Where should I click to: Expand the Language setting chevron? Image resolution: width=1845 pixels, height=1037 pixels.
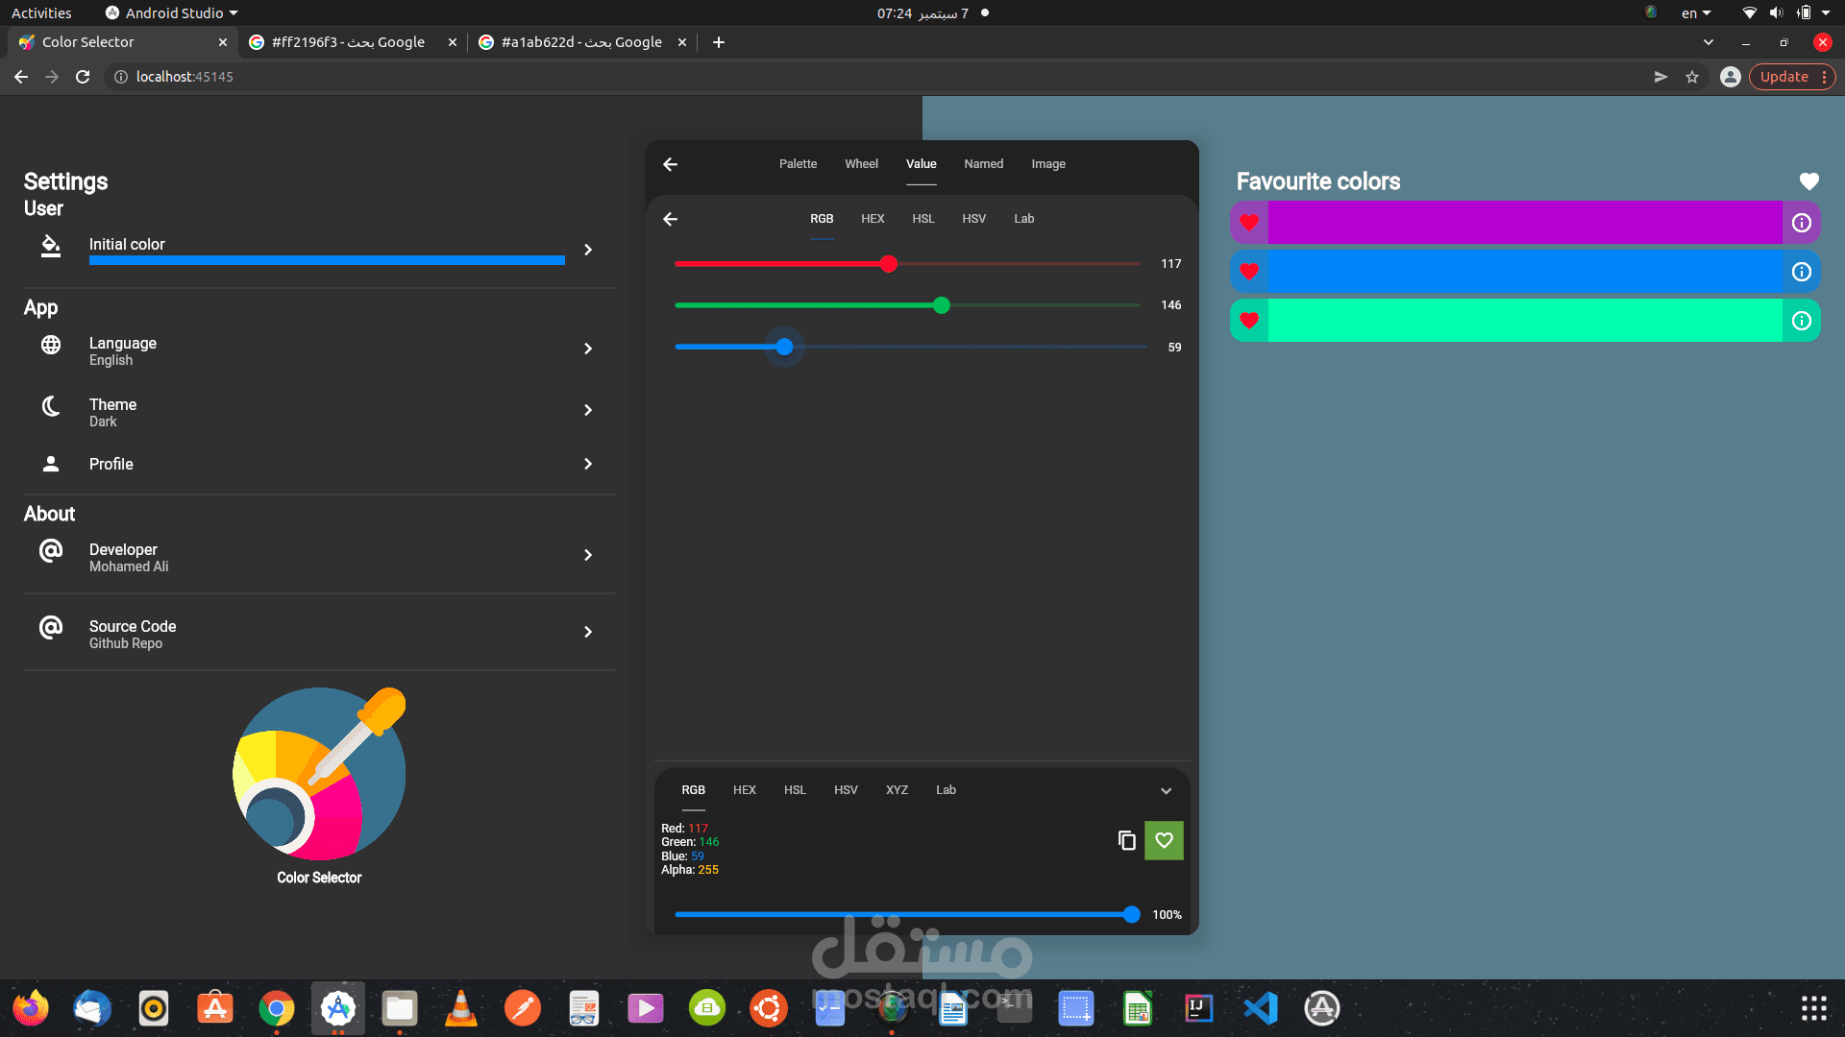[588, 349]
